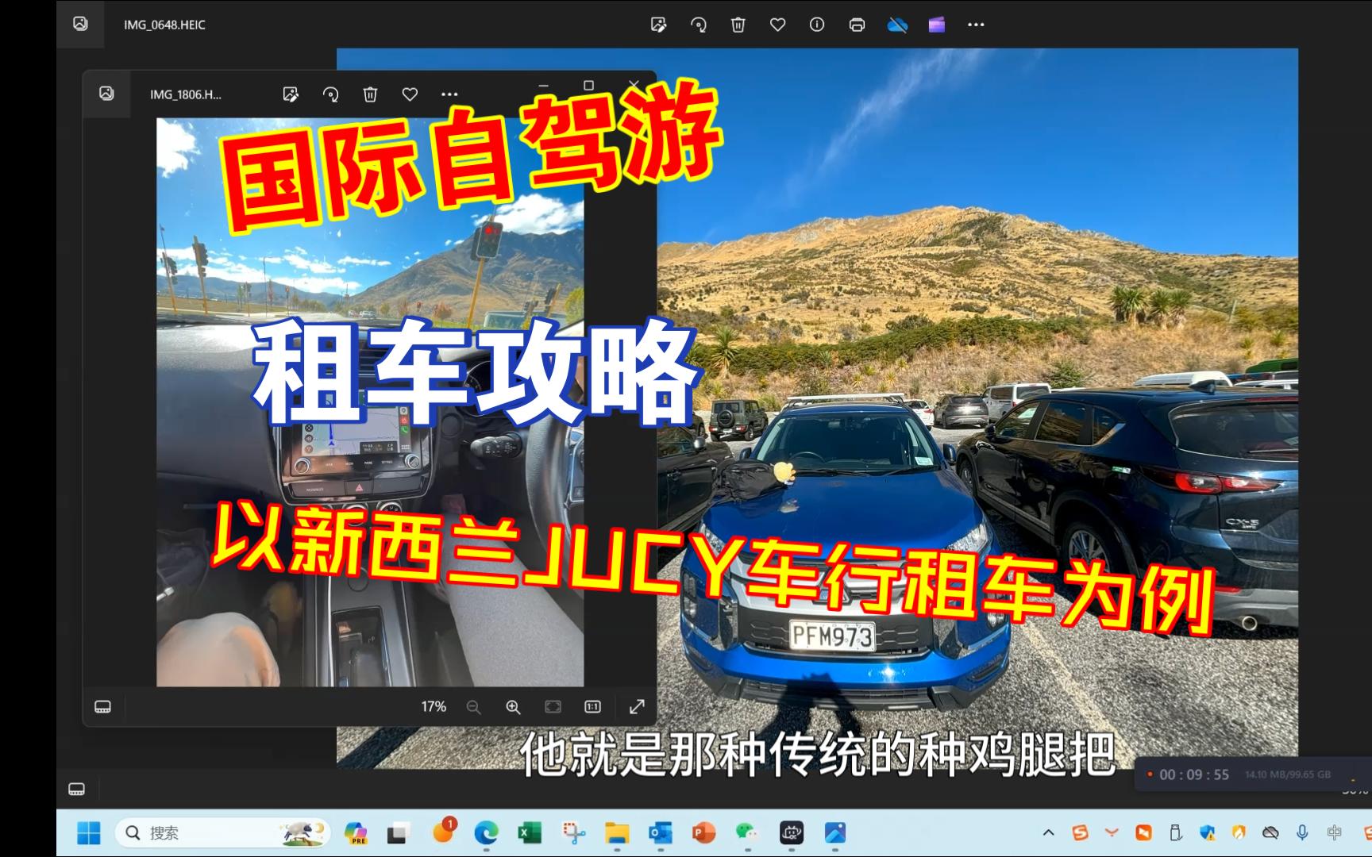Viewport: 1372px width, 857px height.
Task: Enter full screen in IMG_1806 window
Action: 637,706
